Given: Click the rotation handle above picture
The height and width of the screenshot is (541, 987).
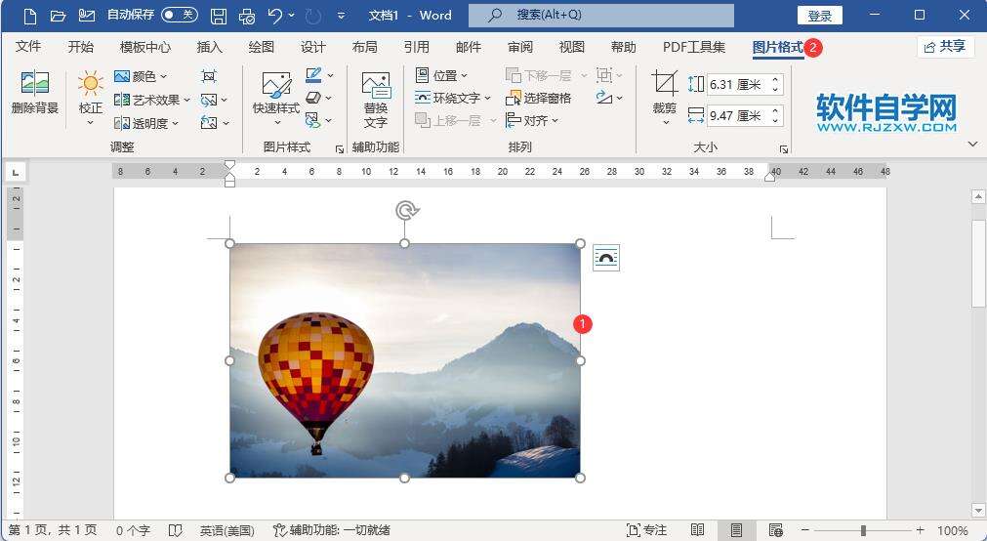Looking at the screenshot, I should pos(406,210).
